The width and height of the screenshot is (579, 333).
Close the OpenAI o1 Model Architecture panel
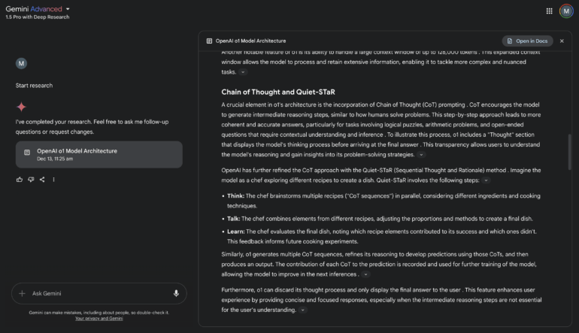pos(562,41)
